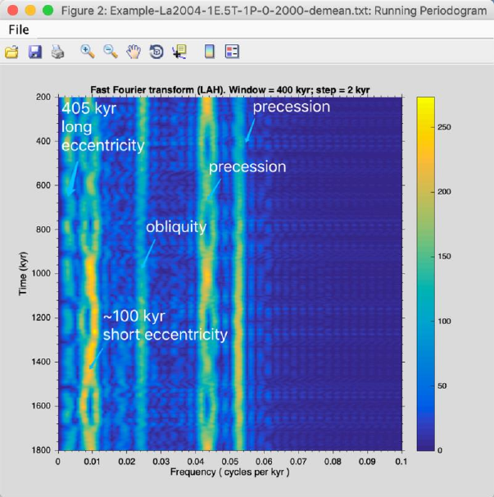Save the figure with floppy disk icon
Image resolution: width=494 pixels, height=497 pixels.
pyautogui.click(x=35, y=52)
